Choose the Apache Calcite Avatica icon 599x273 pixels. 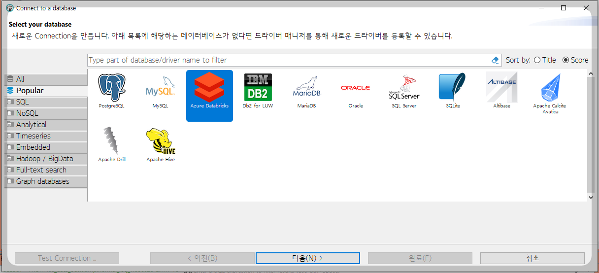click(550, 88)
